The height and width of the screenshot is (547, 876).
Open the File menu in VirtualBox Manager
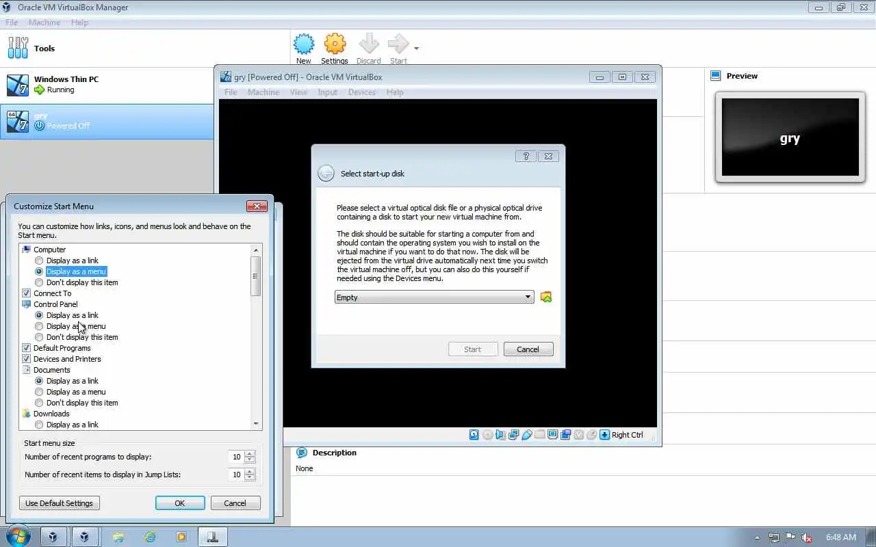pyautogui.click(x=12, y=23)
